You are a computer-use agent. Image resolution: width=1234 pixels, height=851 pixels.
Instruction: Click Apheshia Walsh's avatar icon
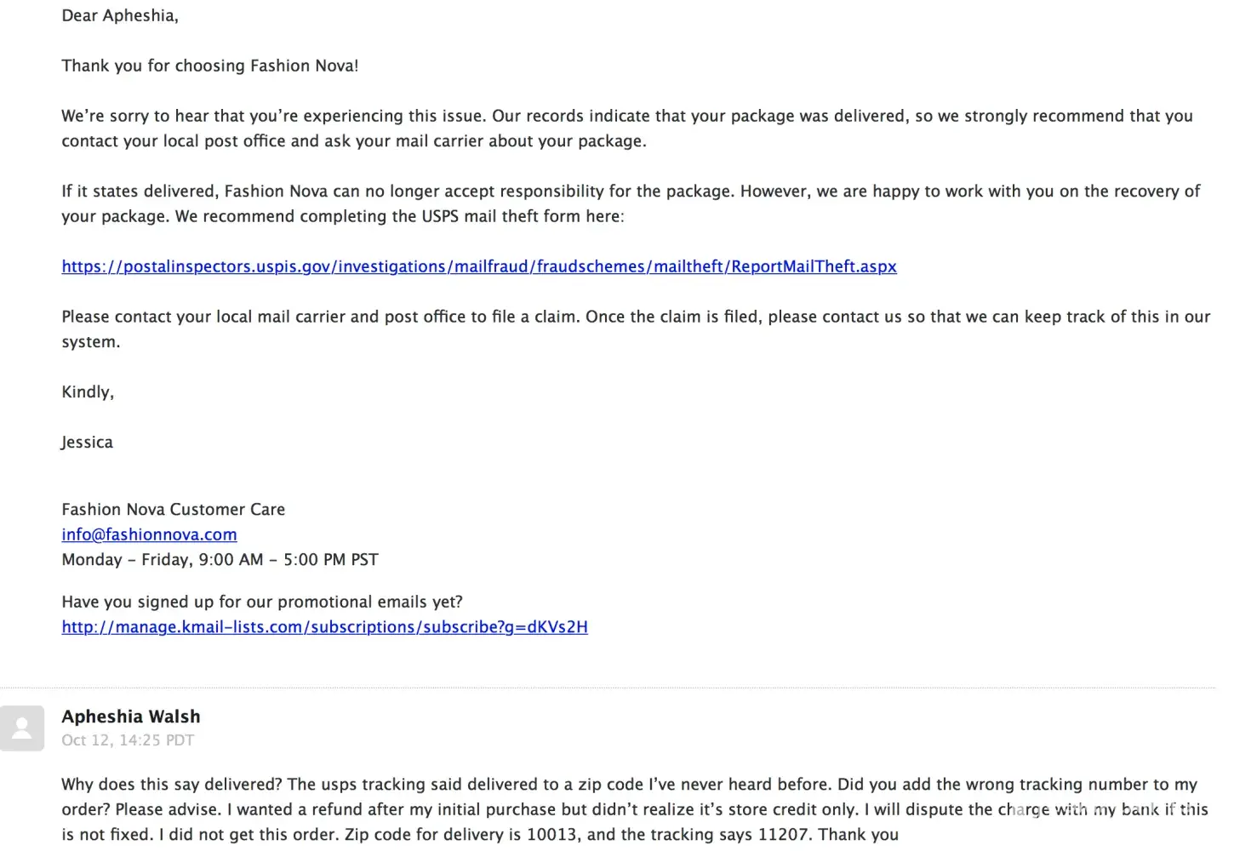[x=22, y=728]
